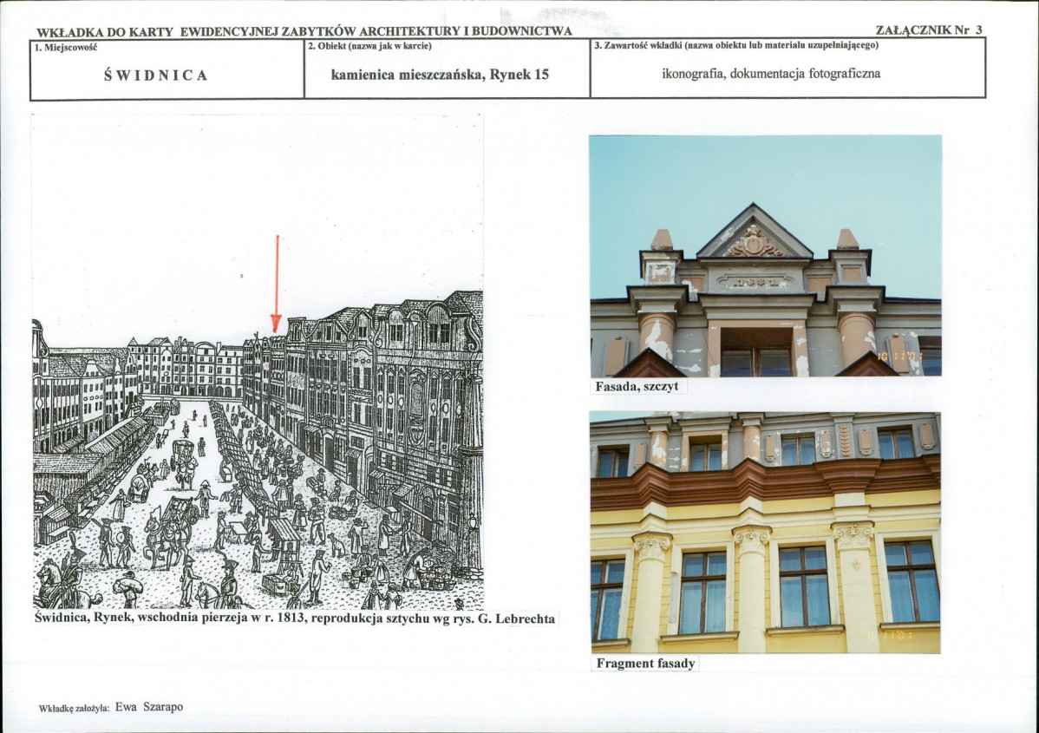Click the 'Wkładkę założyła:' label

[75, 709]
